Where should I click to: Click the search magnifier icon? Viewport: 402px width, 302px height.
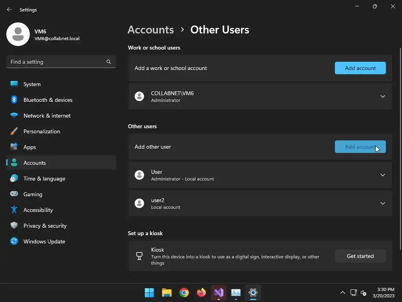[109, 62]
